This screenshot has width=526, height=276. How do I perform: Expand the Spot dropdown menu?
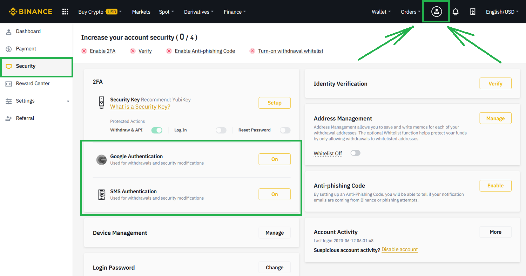(166, 12)
